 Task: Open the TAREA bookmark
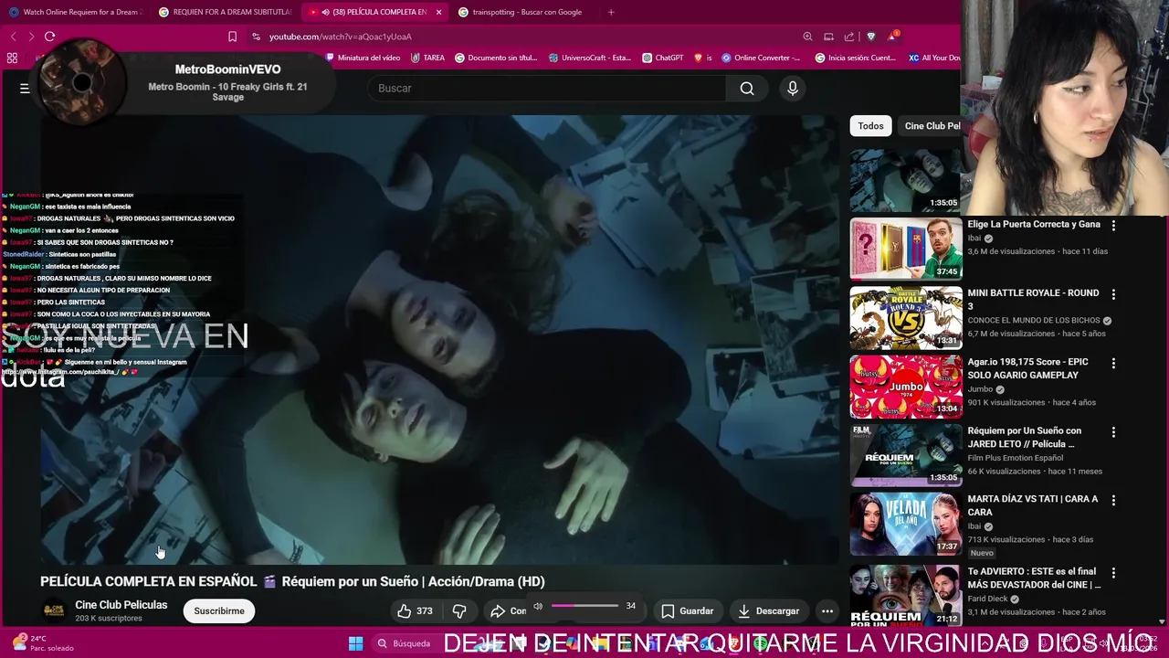(x=427, y=58)
